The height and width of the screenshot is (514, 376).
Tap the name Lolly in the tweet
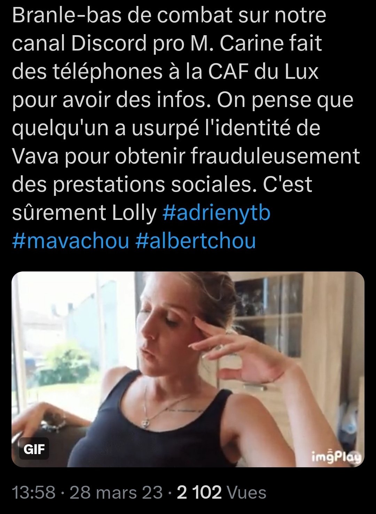(134, 213)
